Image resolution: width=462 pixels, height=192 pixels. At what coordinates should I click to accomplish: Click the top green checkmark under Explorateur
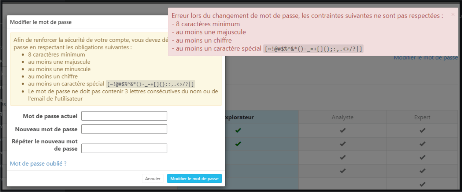tap(238, 131)
